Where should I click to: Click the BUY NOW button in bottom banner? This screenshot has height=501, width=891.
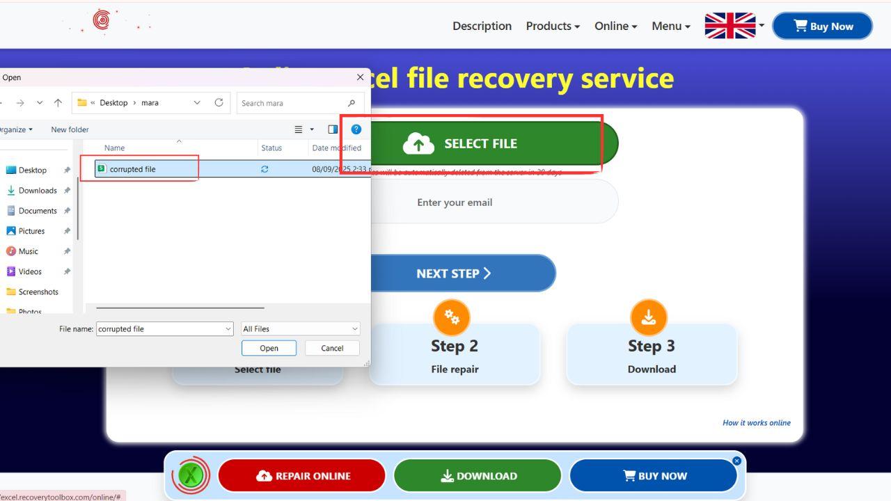(x=653, y=476)
